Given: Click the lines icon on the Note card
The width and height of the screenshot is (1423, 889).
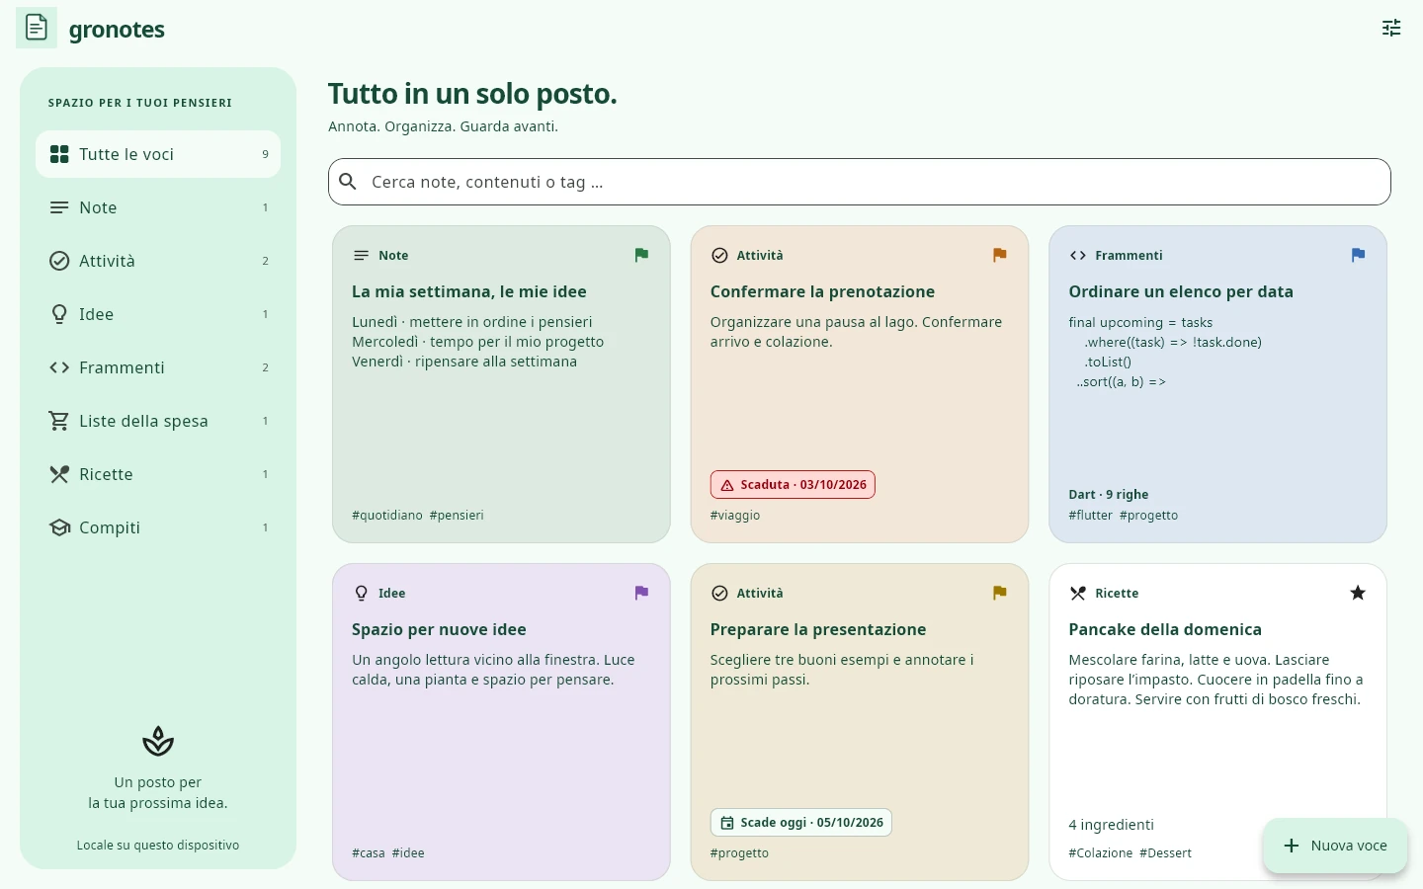Looking at the screenshot, I should [362, 255].
